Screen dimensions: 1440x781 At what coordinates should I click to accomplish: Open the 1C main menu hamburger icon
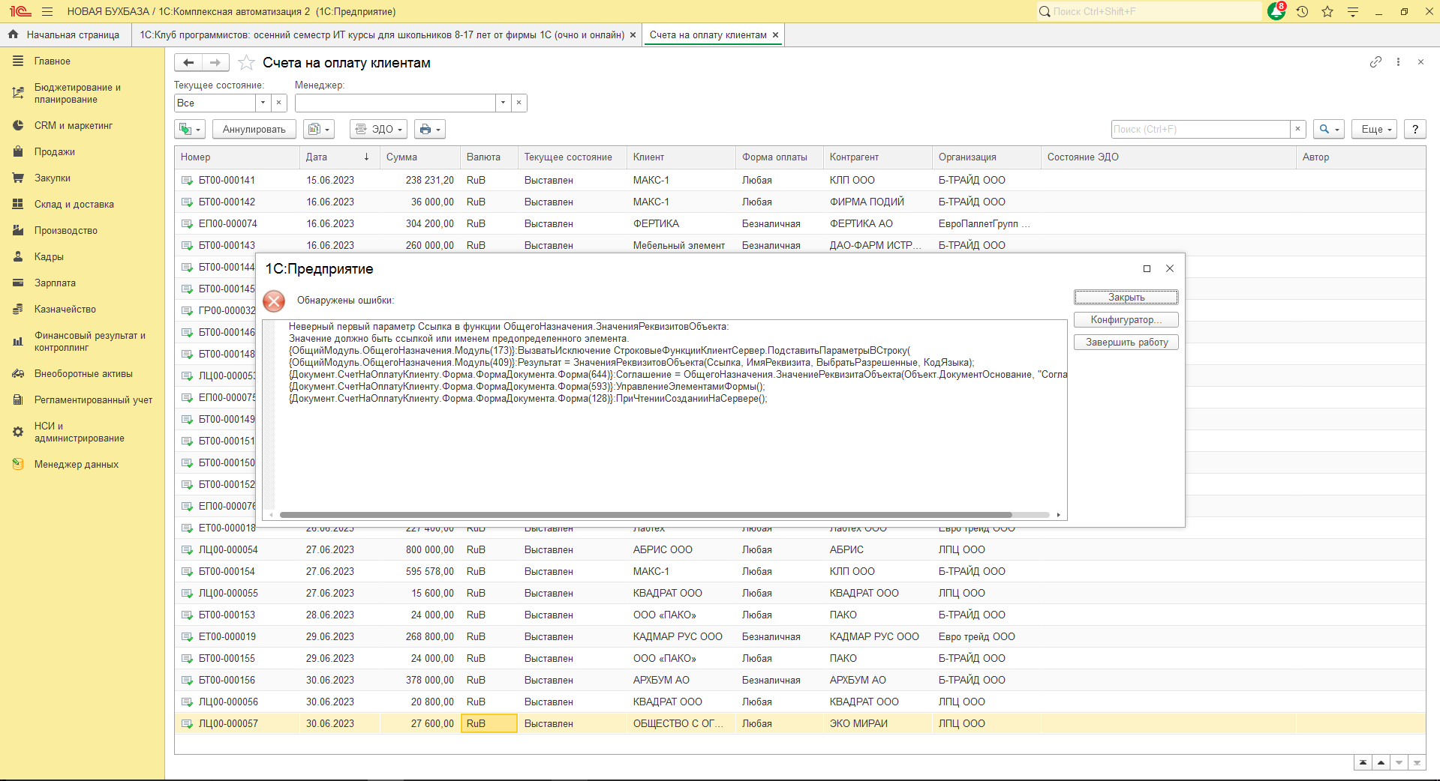pos(47,11)
